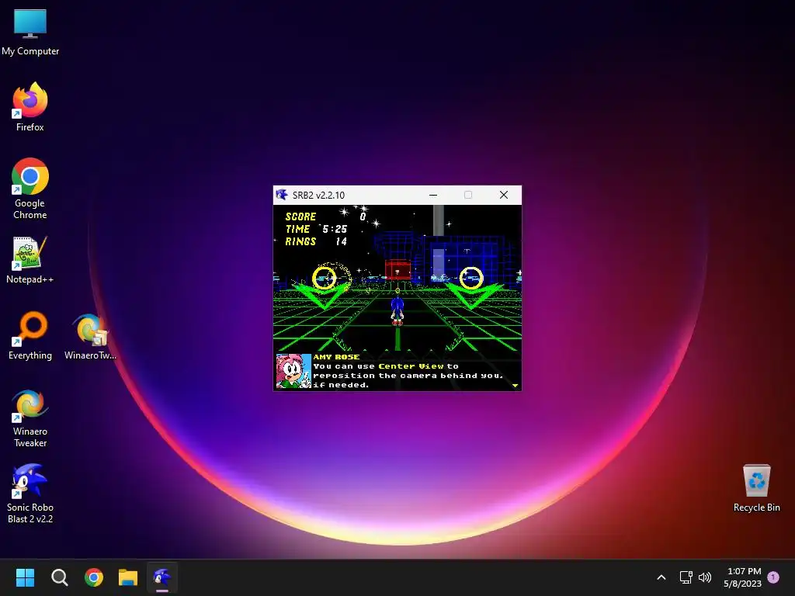The height and width of the screenshot is (596, 795).
Task: Select the Google Chrome desktop shortcut
Action: 30,189
